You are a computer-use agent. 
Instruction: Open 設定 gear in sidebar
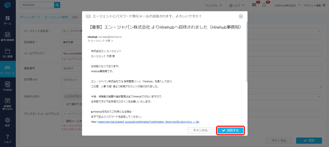pyautogui.click(x=8, y=122)
